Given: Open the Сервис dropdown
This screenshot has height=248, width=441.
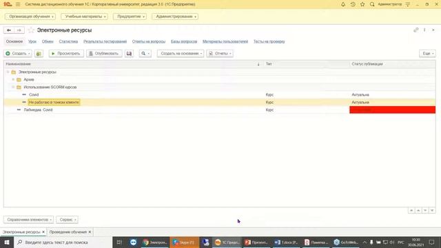Looking at the screenshot, I should pos(68,220).
